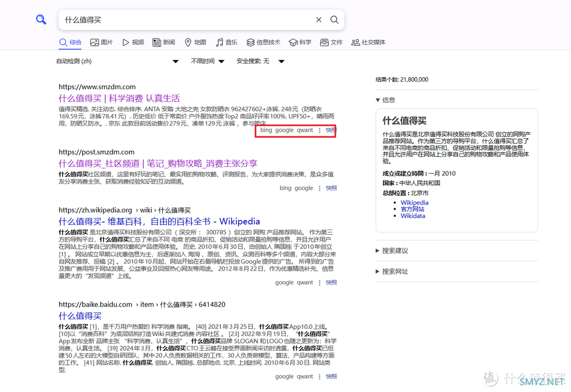
Task: Expand the 搜索建议 section
Action: coord(392,251)
